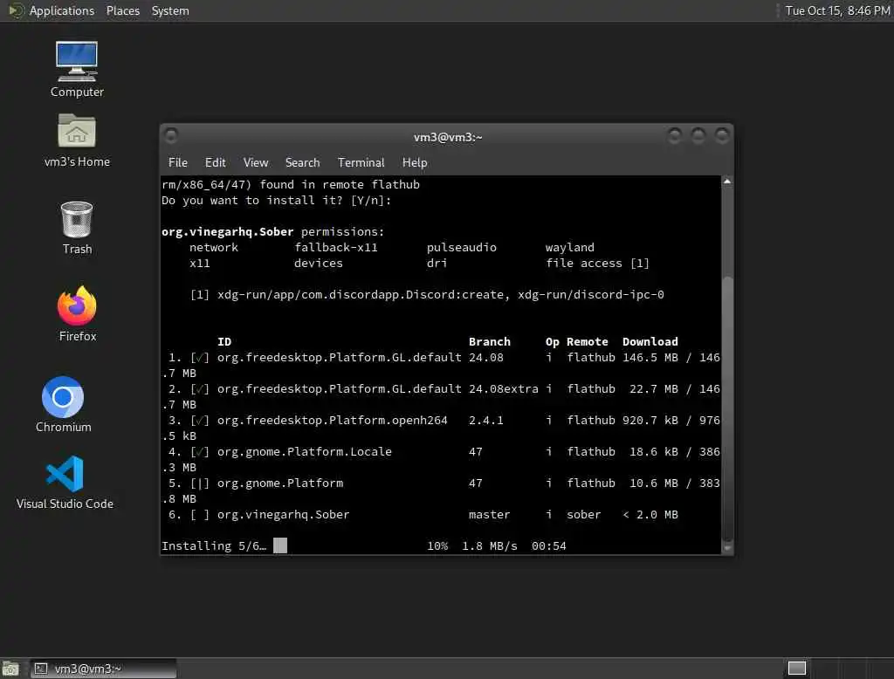Click the 'network' permission text
This screenshot has height=679, width=894.
click(214, 248)
